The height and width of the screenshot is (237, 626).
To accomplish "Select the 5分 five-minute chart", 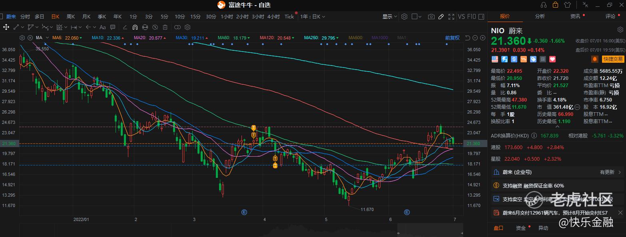I will click(164, 17).
